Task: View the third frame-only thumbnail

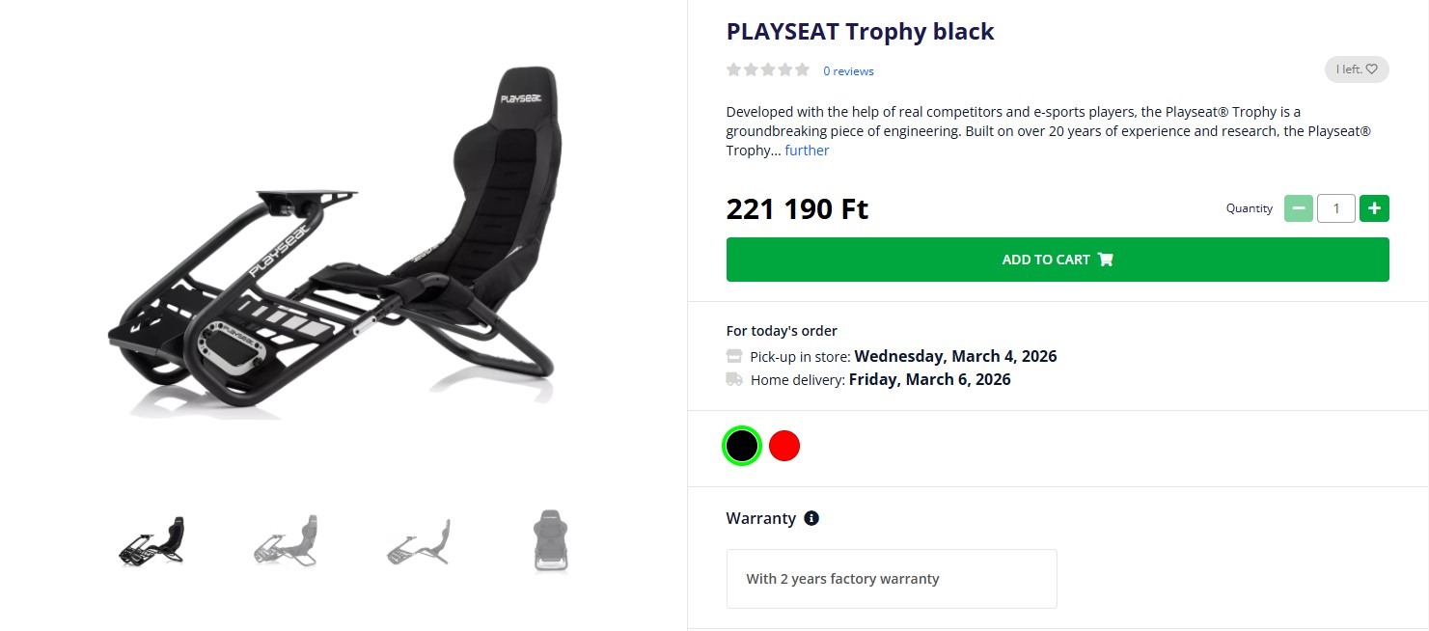Action: click(x=419, y=543)
